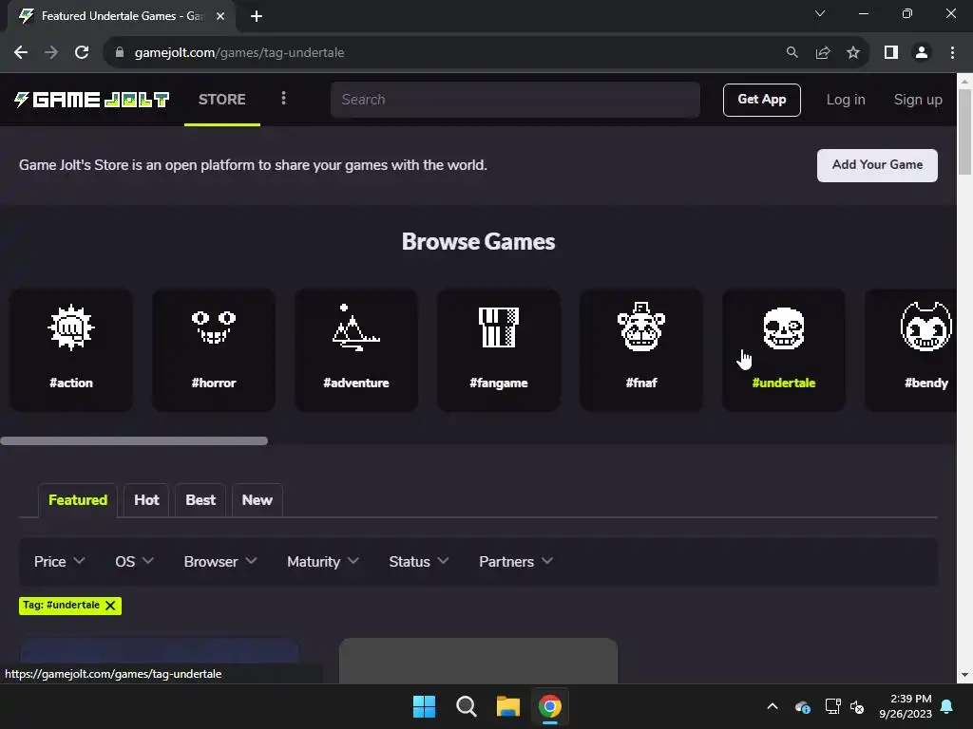The width and height of the screenshot is (973, 729).
Task: Expand the Browser filter dropdown
Action: 220,562
